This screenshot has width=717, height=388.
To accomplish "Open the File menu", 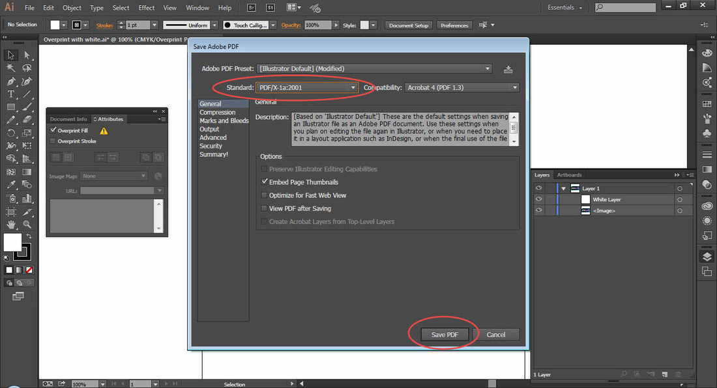I will (x=29, y=8).
